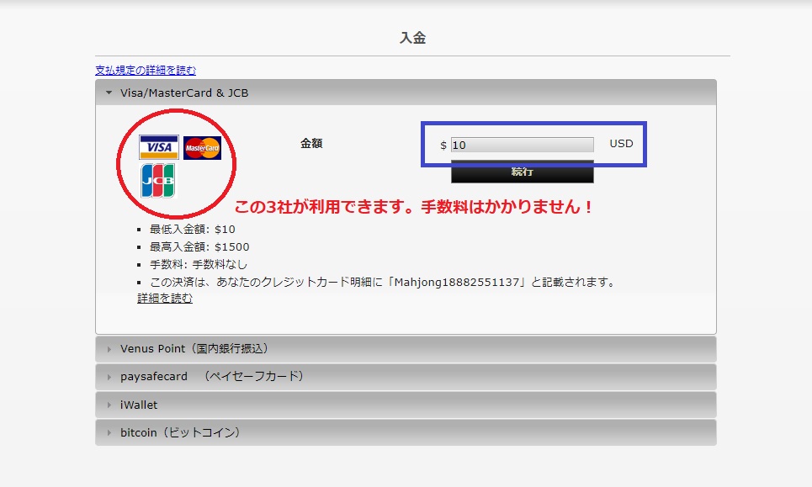Focus the 金額 amount input field

click(522, 145)
